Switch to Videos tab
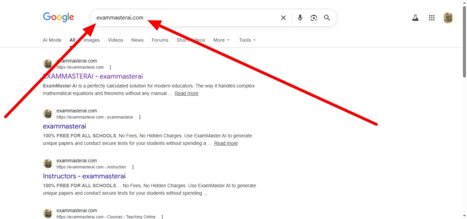The width and height of the screenshot is (467, 219). pos(115,40)
